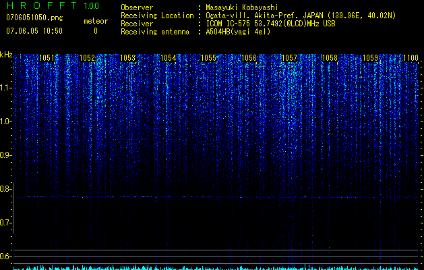This screenshot has width=424, height=270.
Task: Click observer name Masayuki Kobayashi
Action: point(241,7)
